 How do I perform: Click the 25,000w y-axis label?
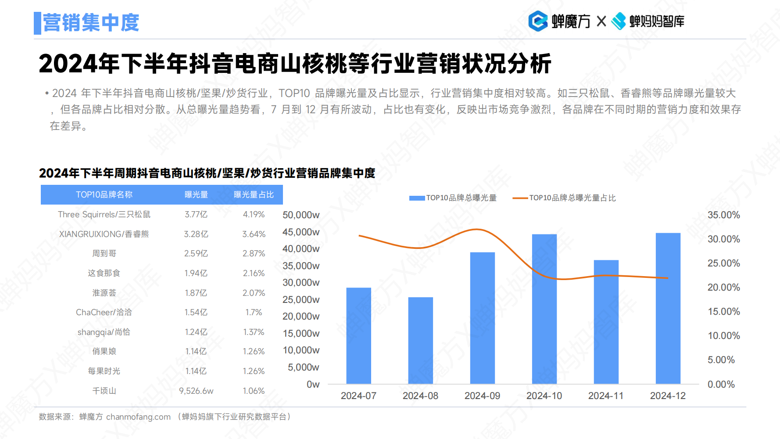coord(301,299)
